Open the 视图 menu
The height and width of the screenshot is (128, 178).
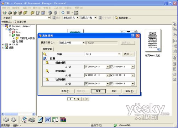[27, 8]
